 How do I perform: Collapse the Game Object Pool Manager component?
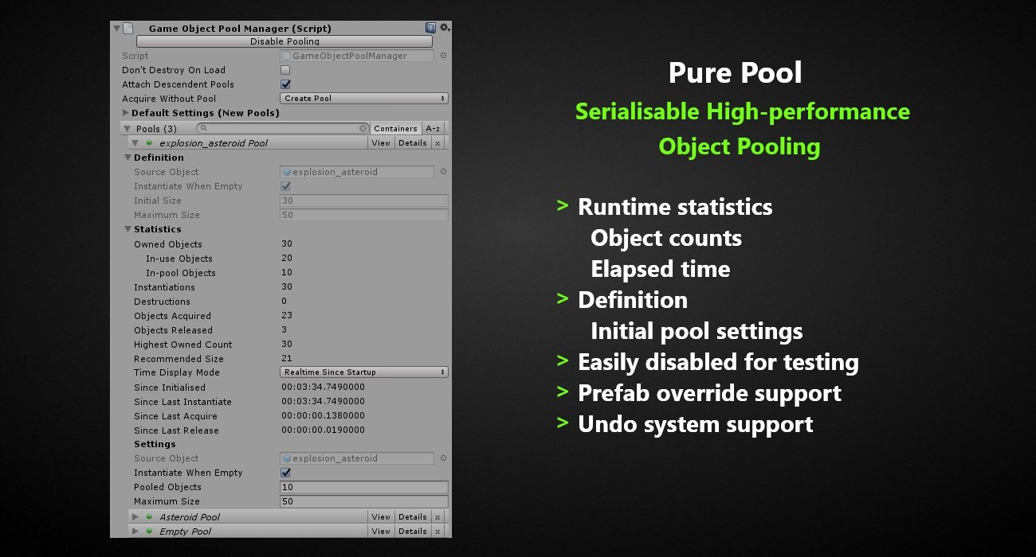tap(116, 28)
